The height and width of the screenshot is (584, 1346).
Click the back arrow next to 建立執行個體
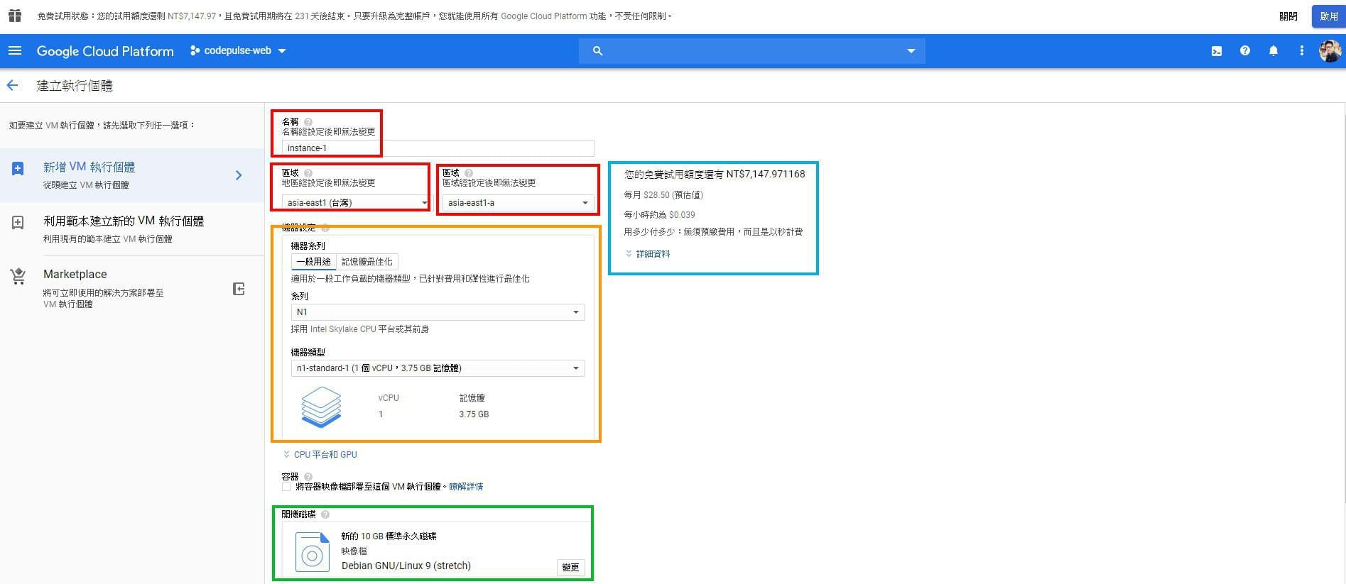tap(12, 86)
